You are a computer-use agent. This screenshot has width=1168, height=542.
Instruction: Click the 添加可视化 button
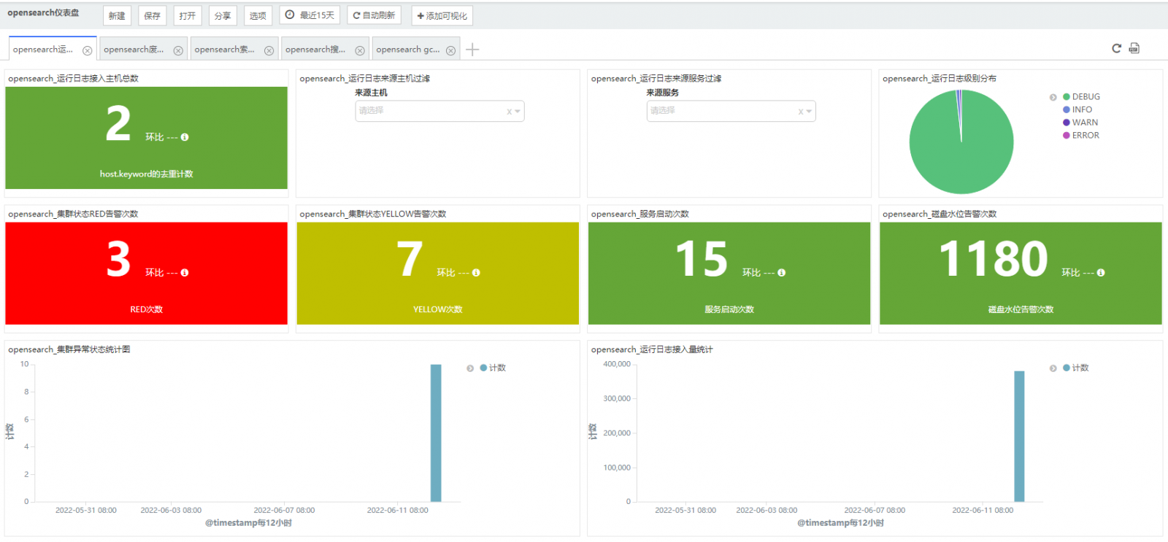(442, 15)
